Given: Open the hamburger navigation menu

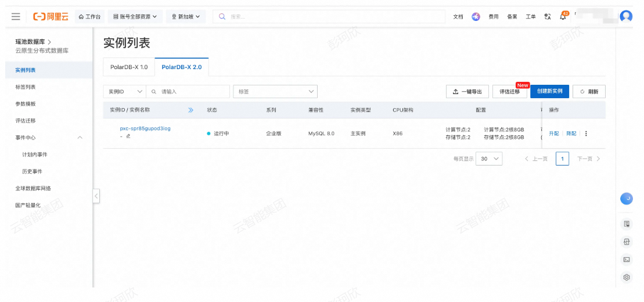Looking at the screenshot, I should pos(16,16).
